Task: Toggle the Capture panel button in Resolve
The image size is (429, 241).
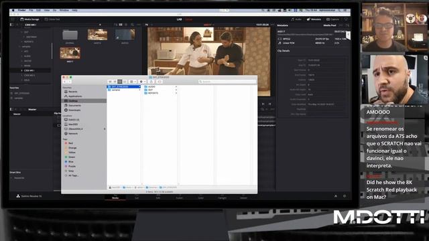Action: [332, 19]
